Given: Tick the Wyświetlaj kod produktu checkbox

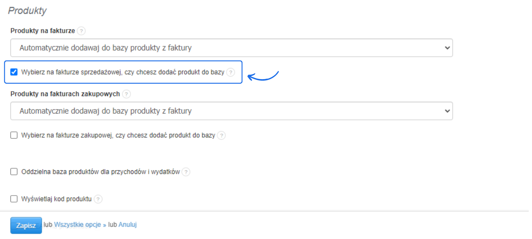Looking at the screenshot, I should (14, 199).
